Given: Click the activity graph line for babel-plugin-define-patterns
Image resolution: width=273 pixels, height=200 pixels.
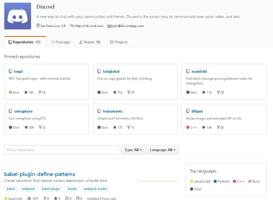Looking at the screenshot, I should 158,181.
